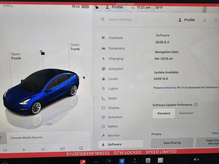Open the media equalizer sliders
The image size is (219, 164).
[x=62, y=149]
